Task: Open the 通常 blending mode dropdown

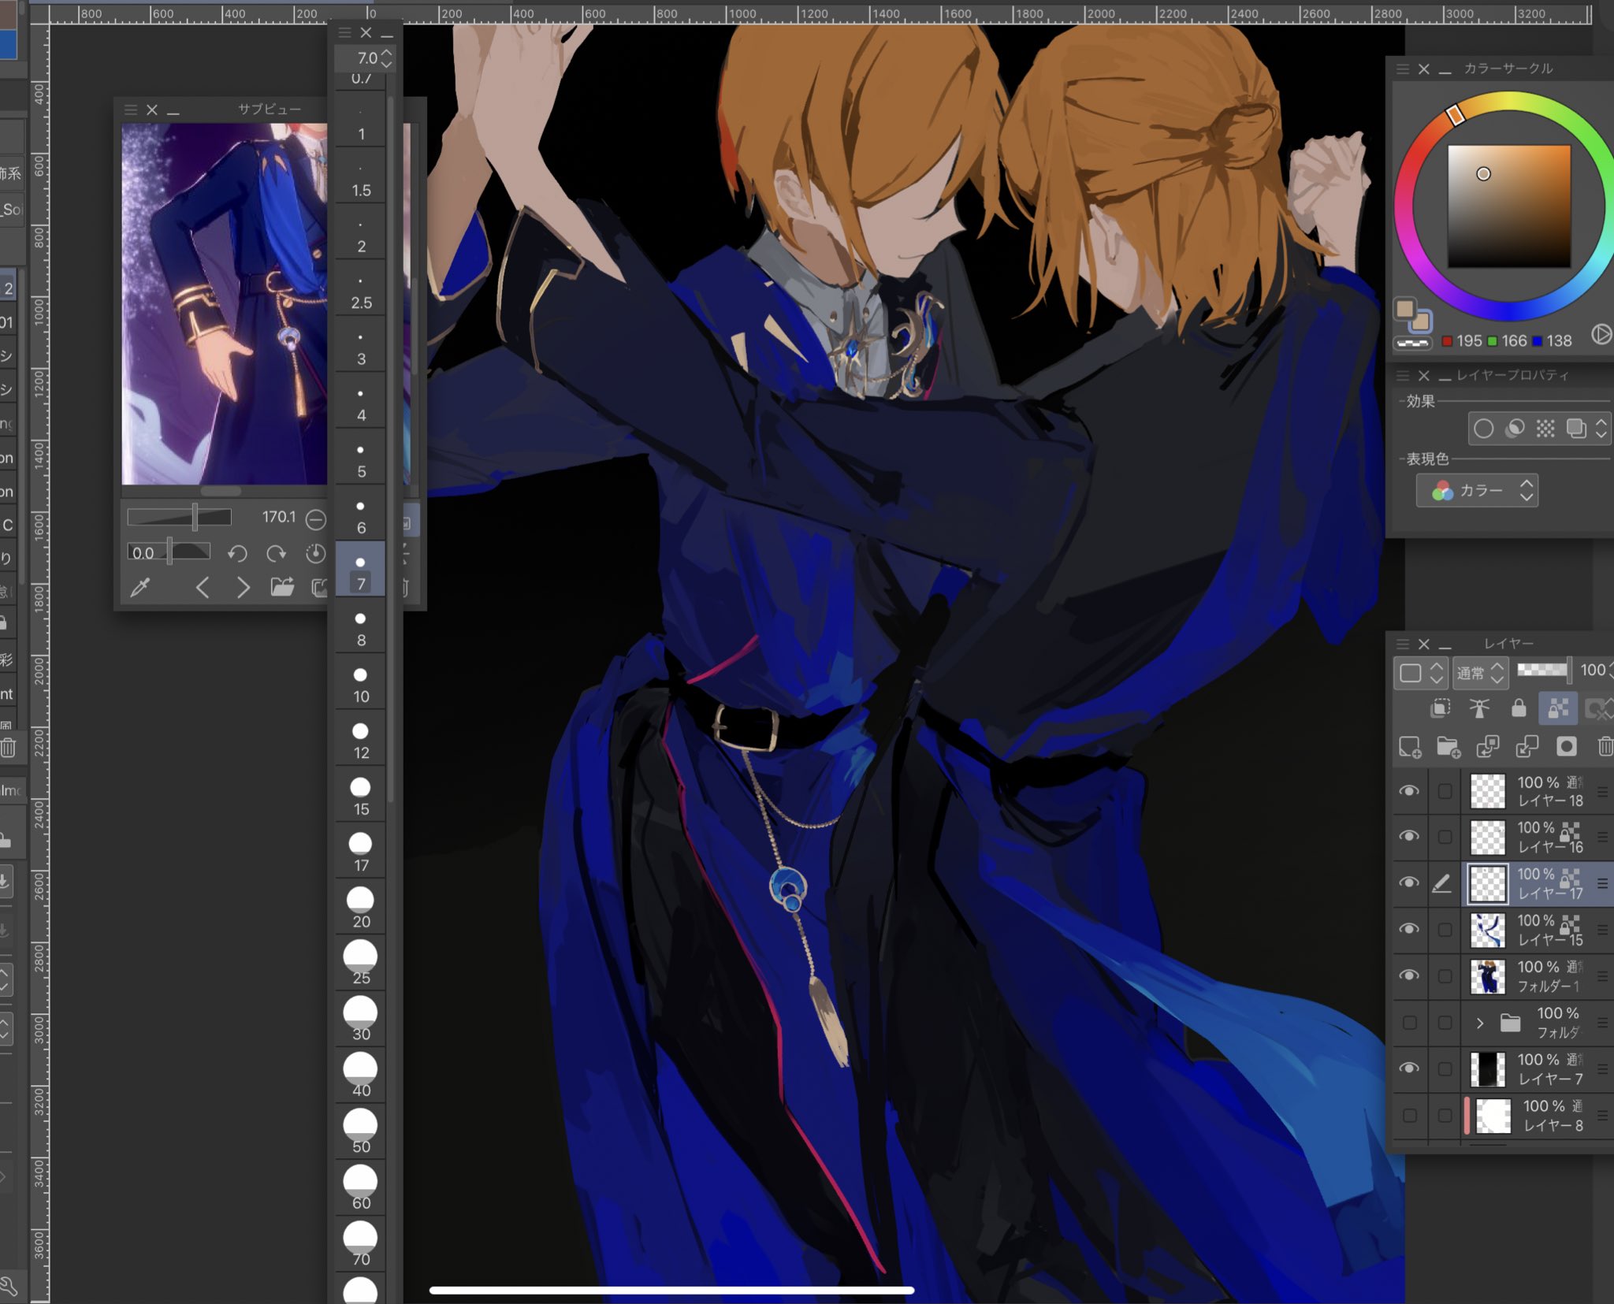Action: click(1480, 673)
